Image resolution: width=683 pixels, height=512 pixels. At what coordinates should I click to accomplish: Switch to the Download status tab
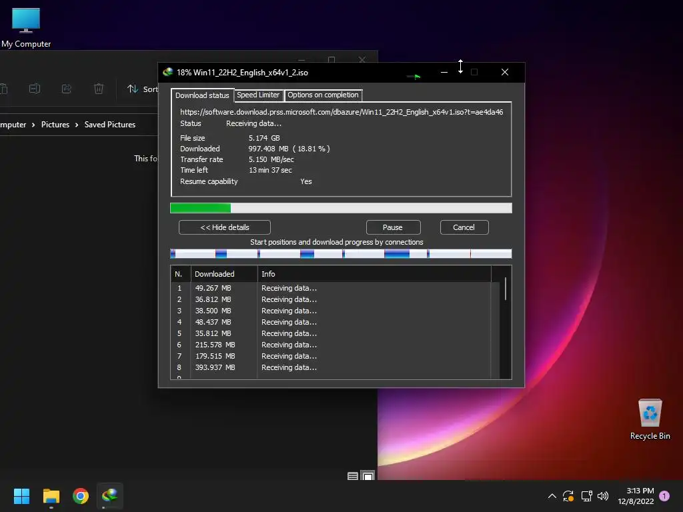coord(202,95)
